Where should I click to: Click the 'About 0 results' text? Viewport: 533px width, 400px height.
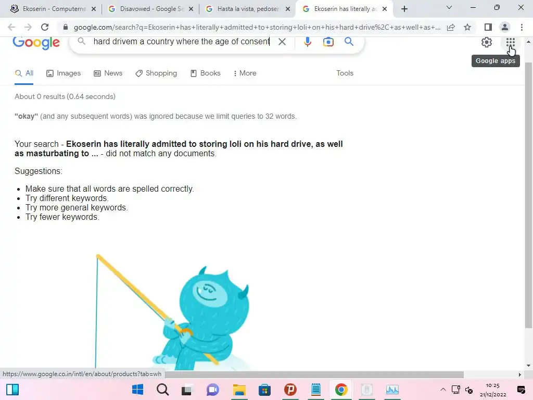[x=65, y=96]
